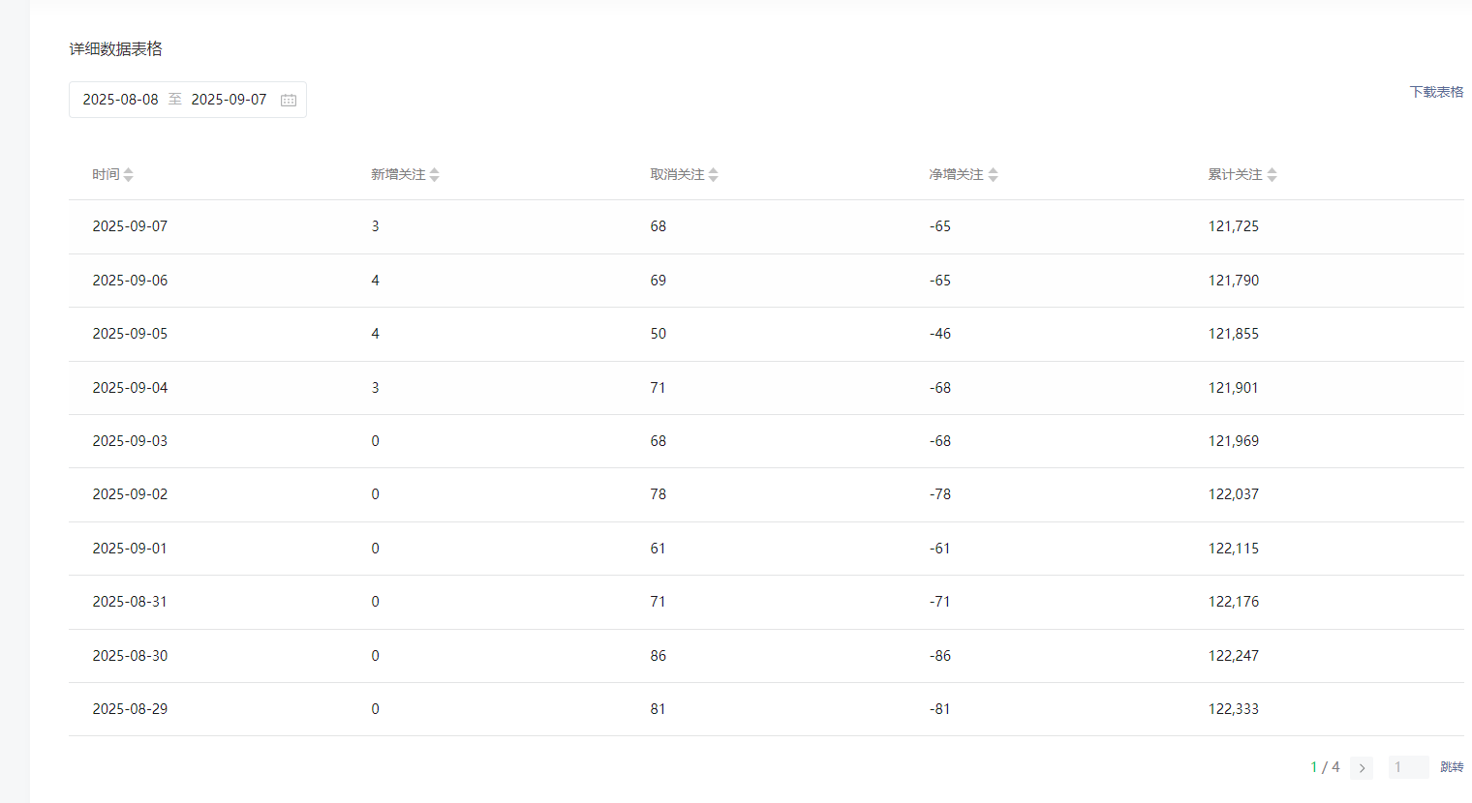This screenshot has height=803, width=1472.
Task: Sort by 取消关注 column arrows
Action: tap(714, 175)
